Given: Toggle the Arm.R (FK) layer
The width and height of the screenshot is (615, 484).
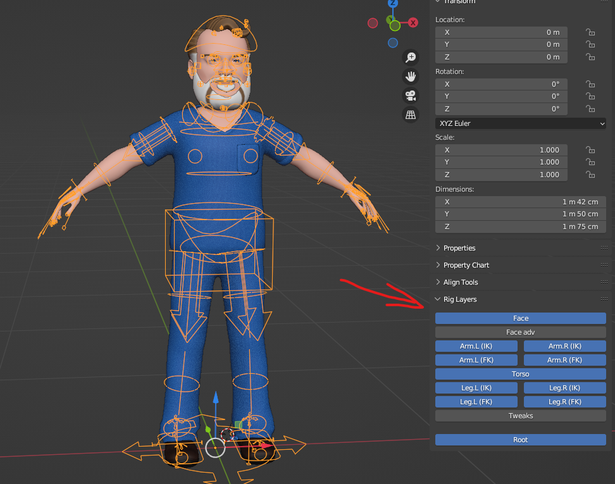Looking at the screenshot, I should pos(565,360).
